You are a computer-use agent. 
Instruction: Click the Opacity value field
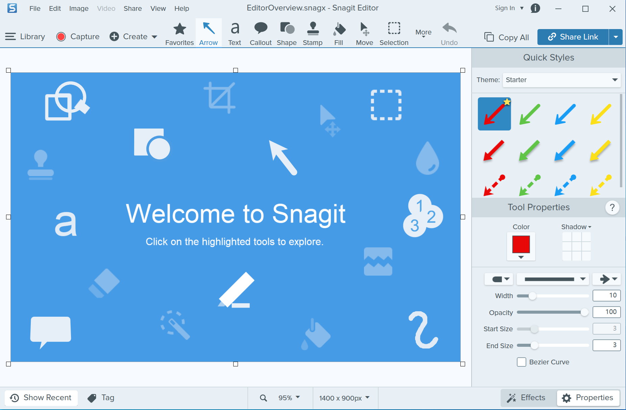click(x=607, y=312)
